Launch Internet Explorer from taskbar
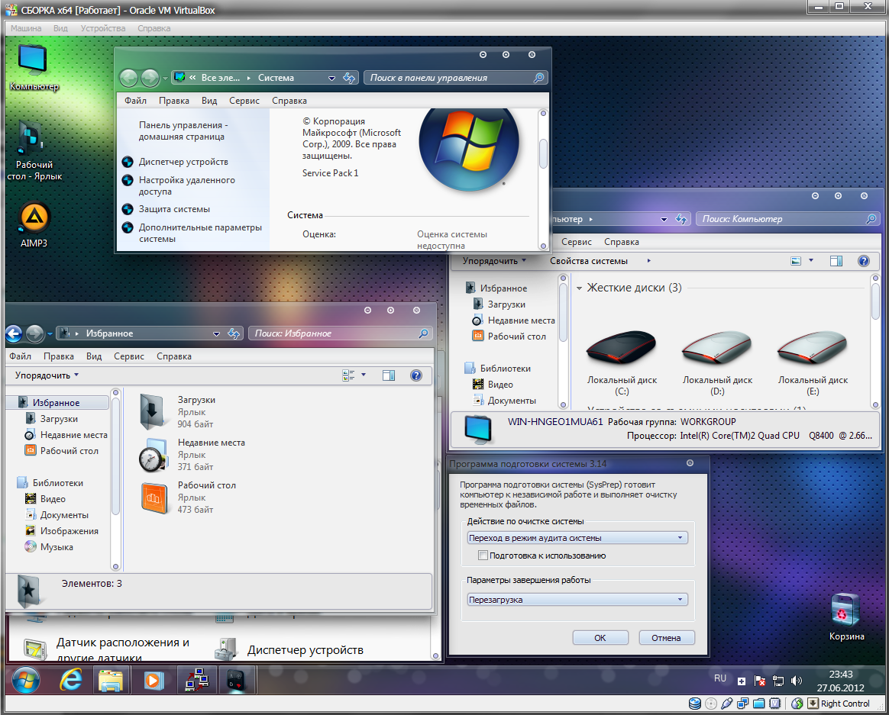Image resolution: width=889 pixels, height=715 pixels. (71, 680)
